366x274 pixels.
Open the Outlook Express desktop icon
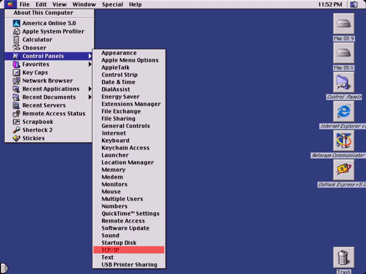pos(344,170)
